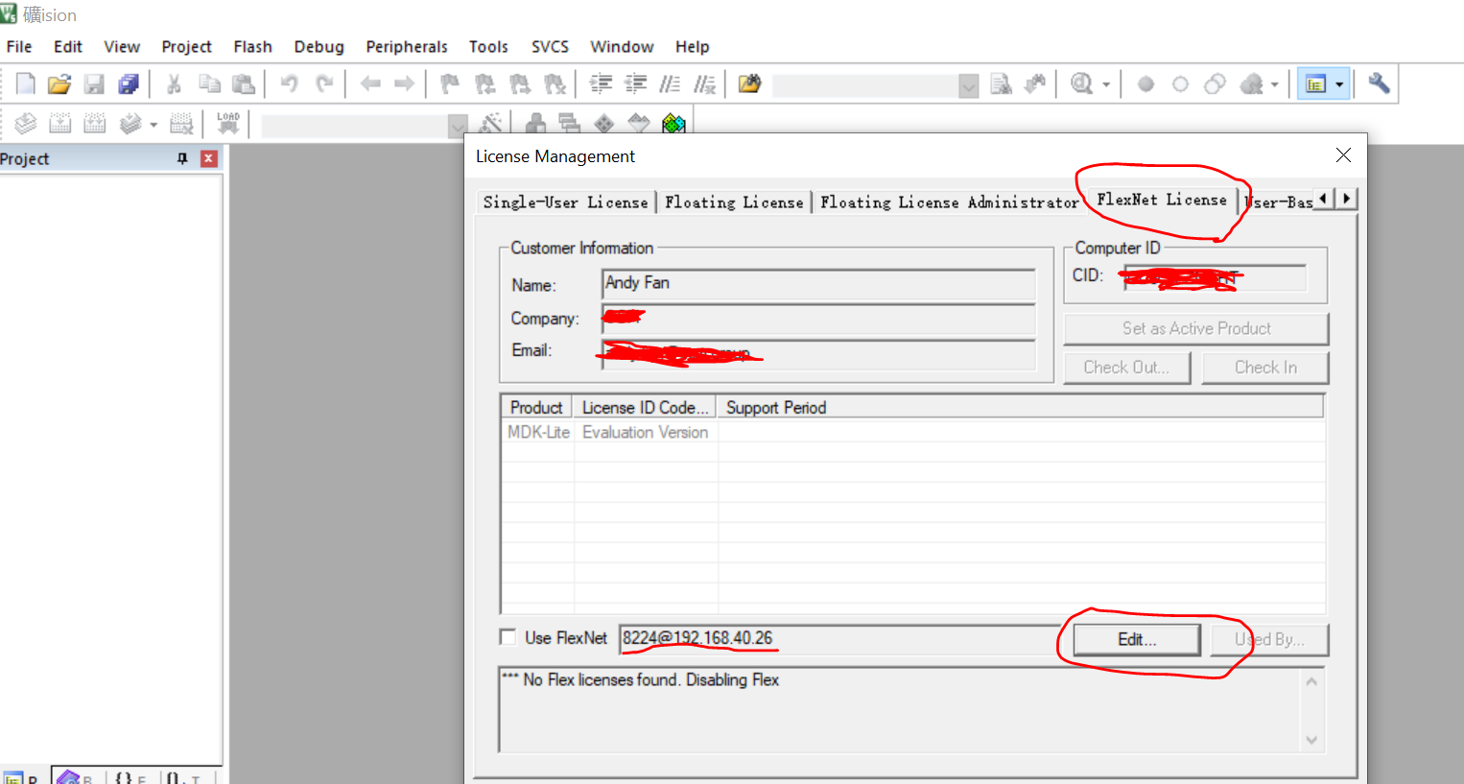
Task: Click the indent selection icon
Action: (x=601, y=84)
